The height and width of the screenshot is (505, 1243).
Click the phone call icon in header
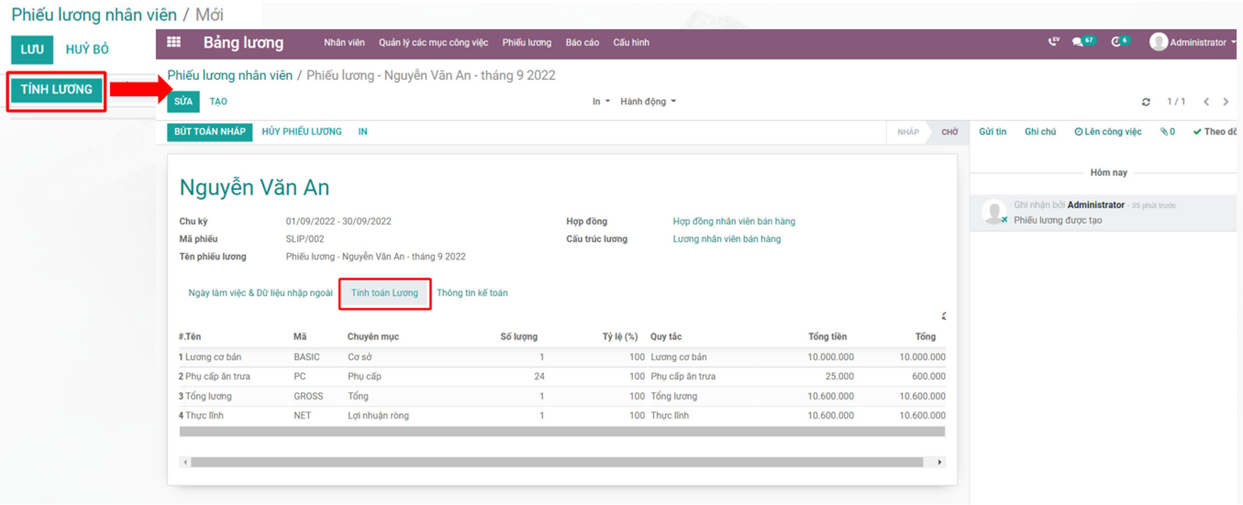tap(1054, 42)
